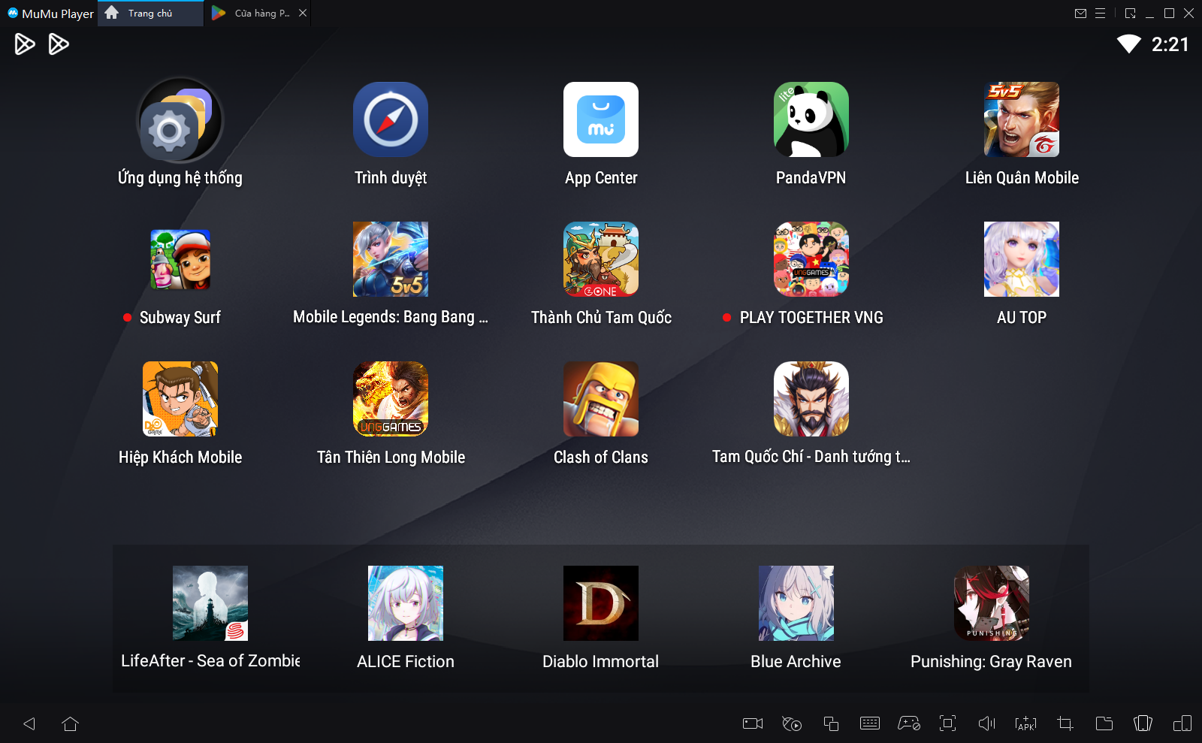Switch to the Trang chủ tab
This screenshot has width=1202, height=743.
pos(149,14)
